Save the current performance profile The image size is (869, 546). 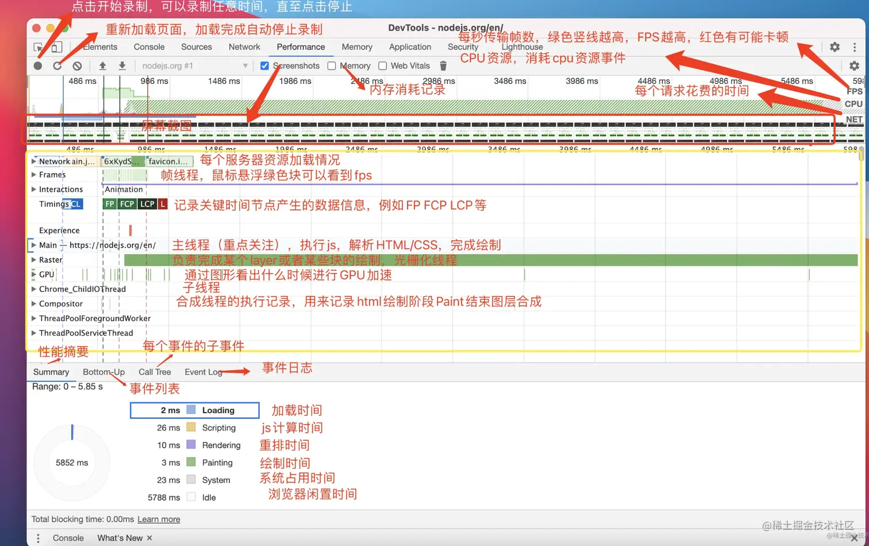tap(122, 66)
